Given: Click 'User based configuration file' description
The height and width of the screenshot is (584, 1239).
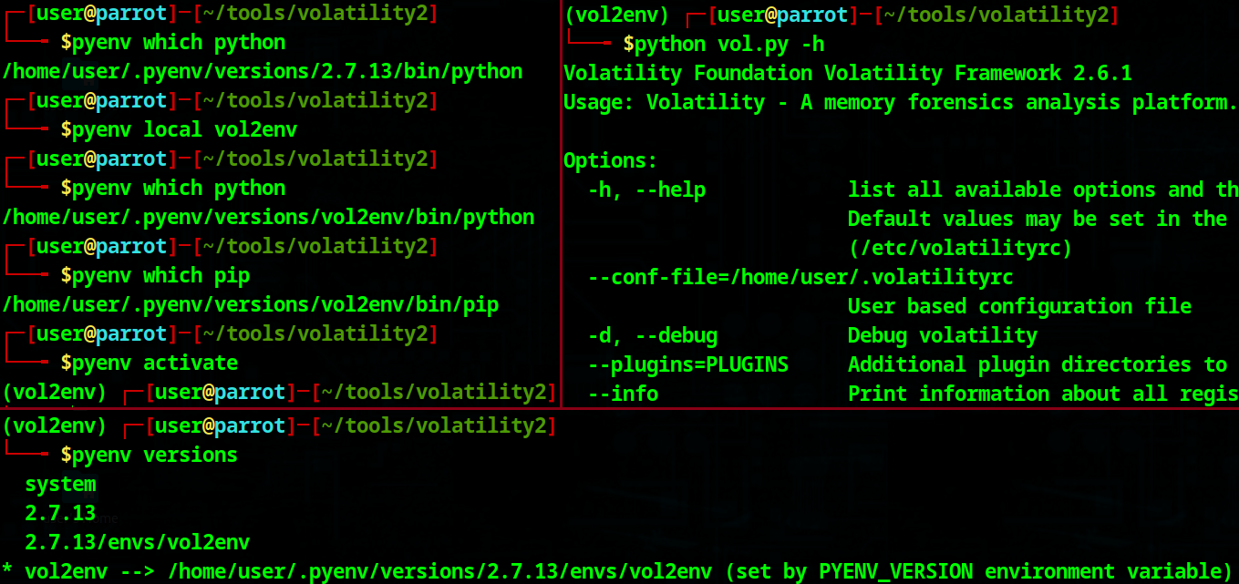Looking at the screenshot, I should [1019, 306].
